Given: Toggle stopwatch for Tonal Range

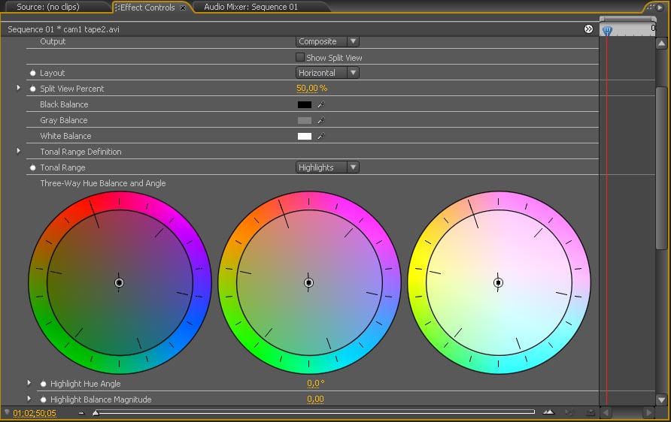Looking at the screenshot, I should tap(33, 168).
